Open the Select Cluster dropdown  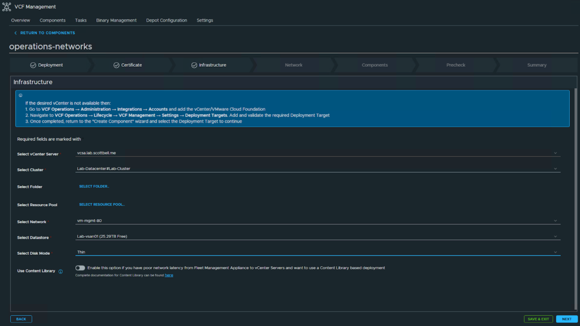318,168
